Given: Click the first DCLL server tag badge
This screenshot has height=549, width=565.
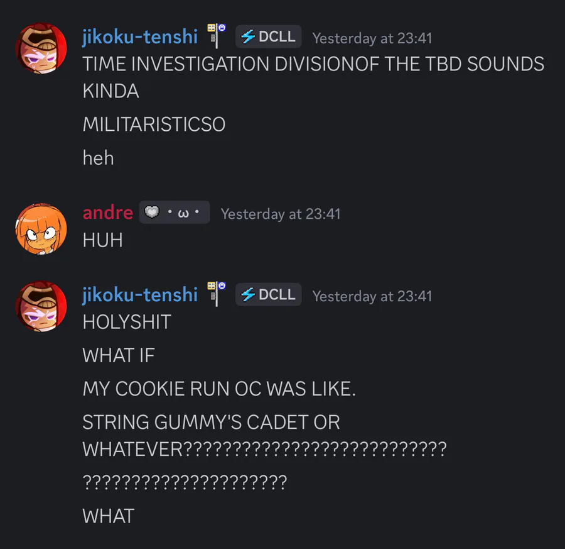Looking at the screenshot, I should [x=269, y=36].
